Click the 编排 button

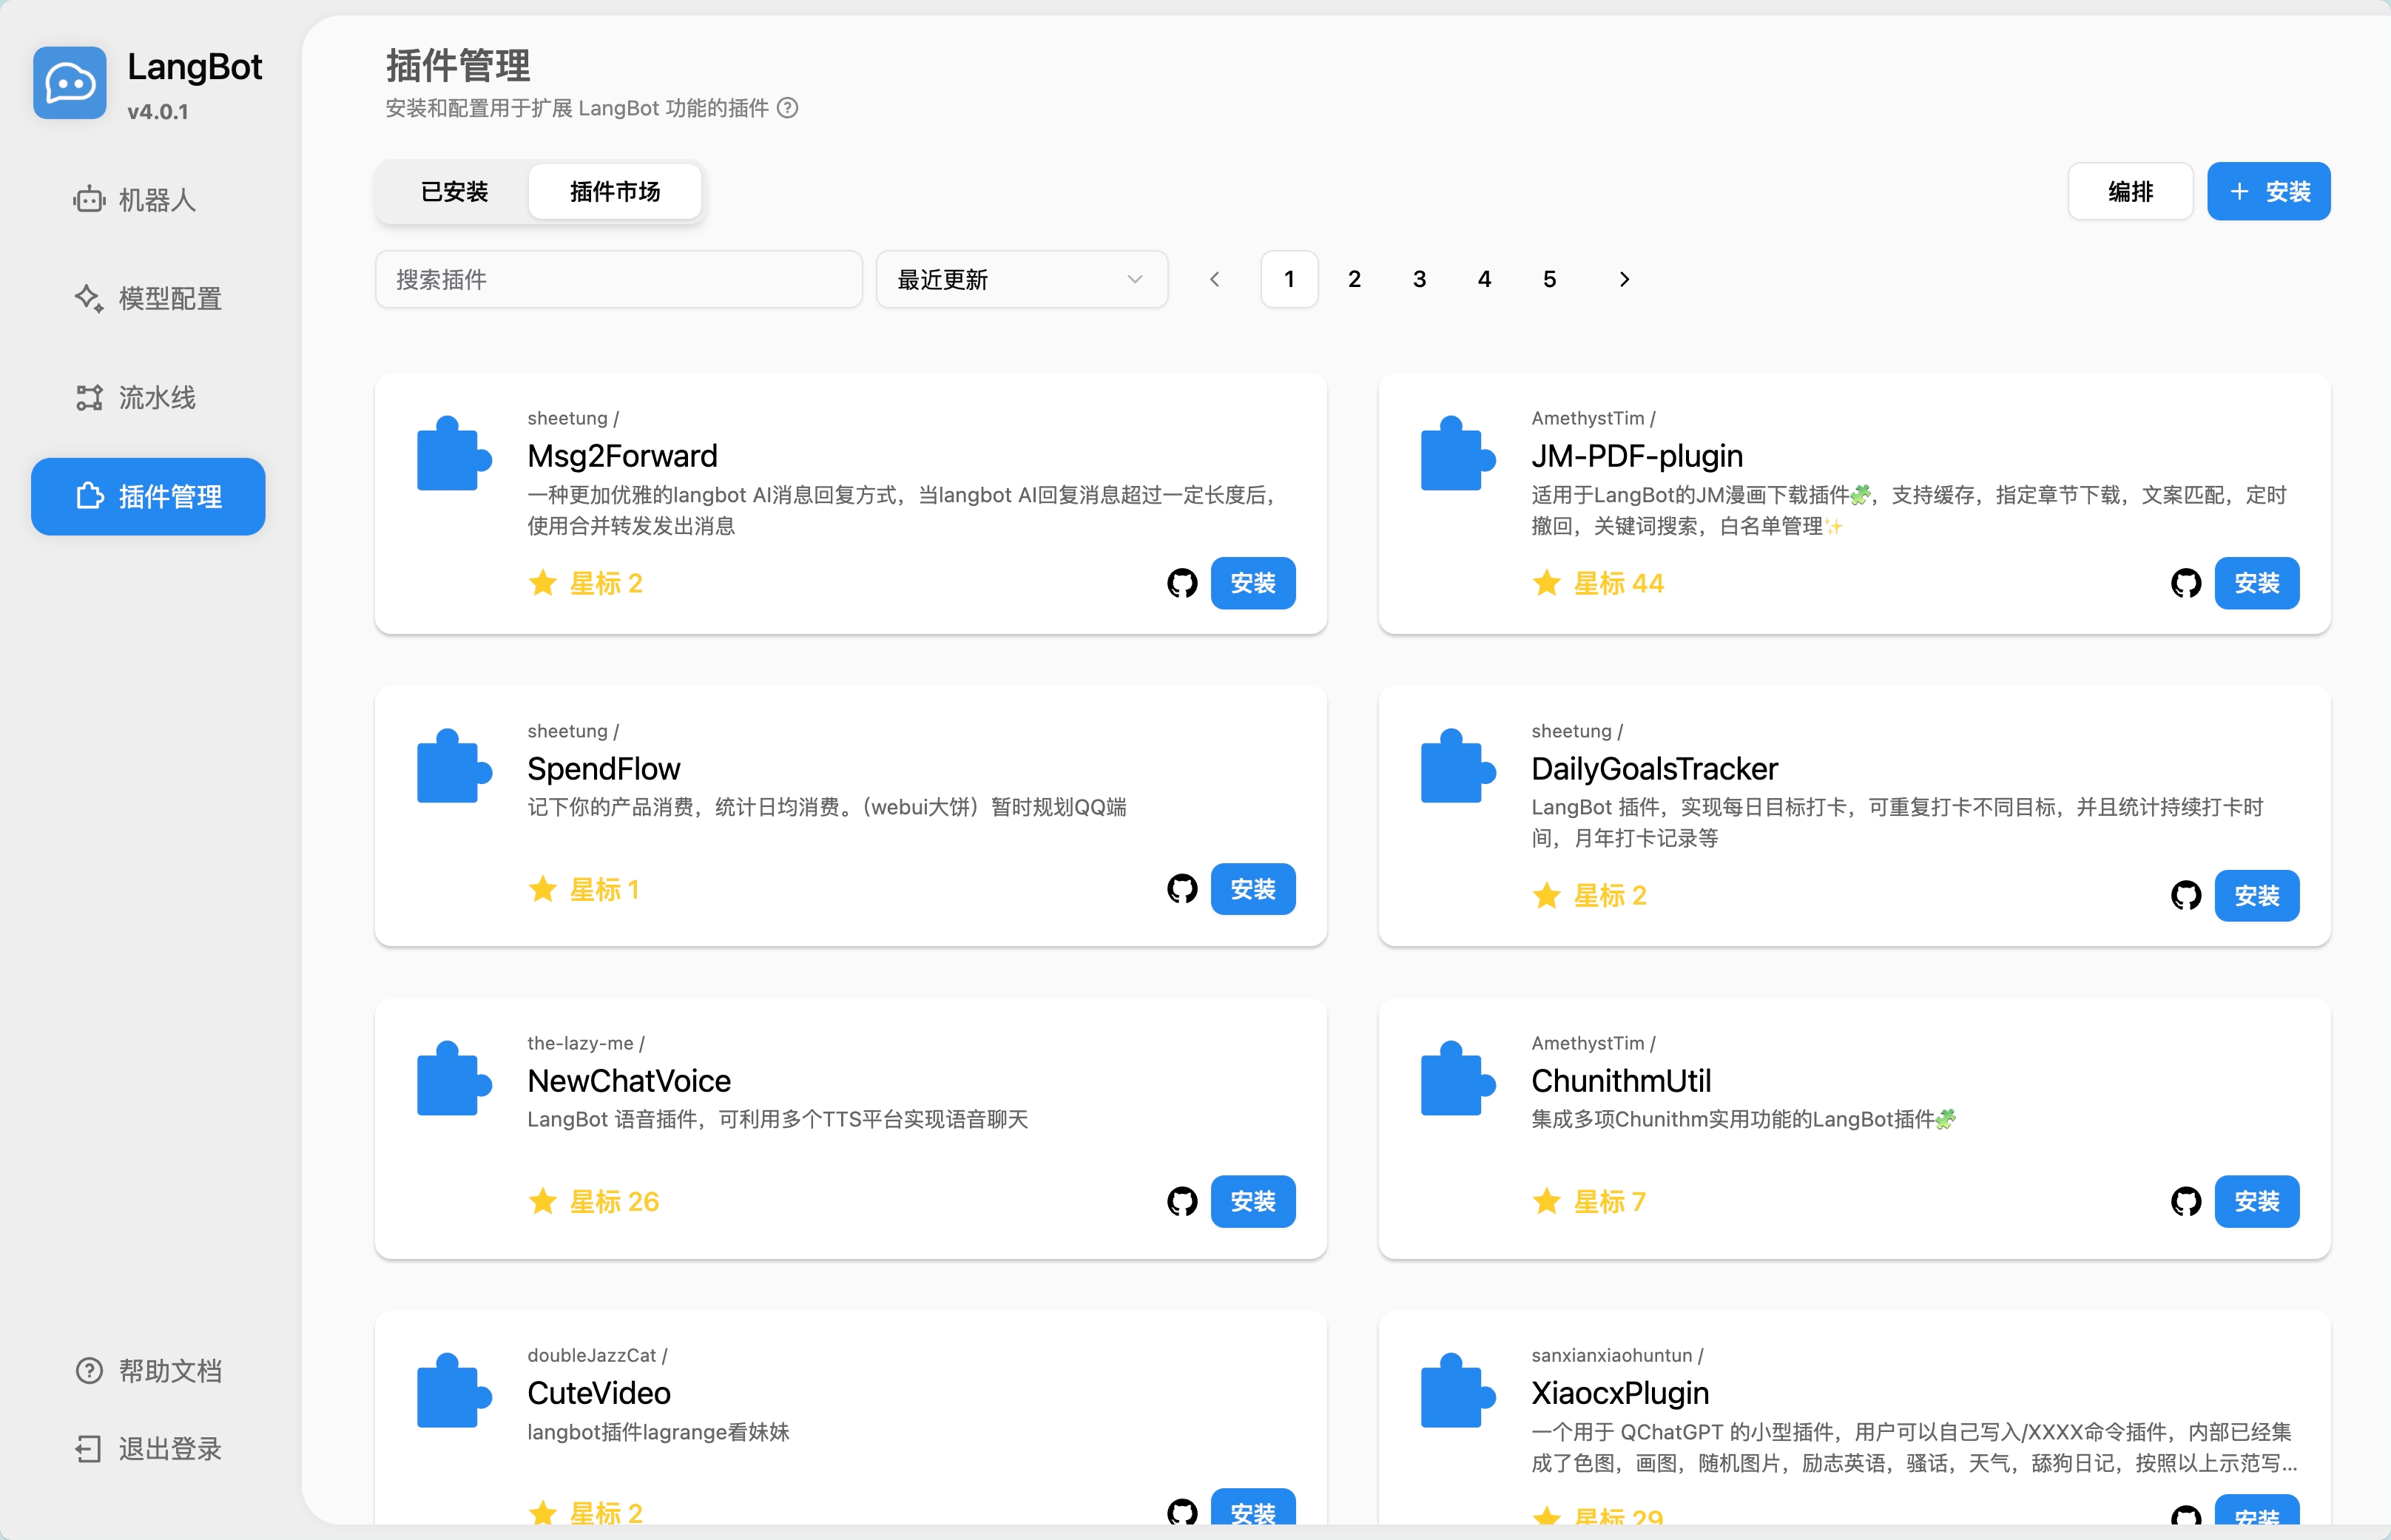[2130, 191]
